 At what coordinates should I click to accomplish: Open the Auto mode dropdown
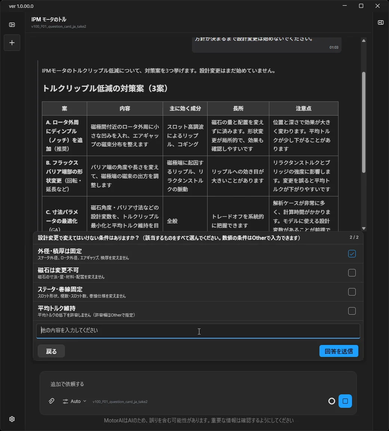[74, 401]
